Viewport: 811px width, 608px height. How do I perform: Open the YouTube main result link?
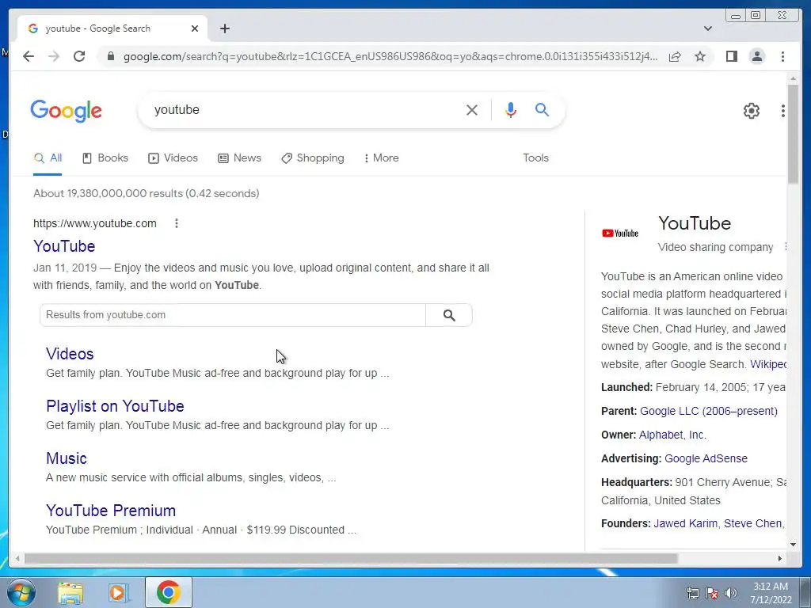click(x=64, y=246)
